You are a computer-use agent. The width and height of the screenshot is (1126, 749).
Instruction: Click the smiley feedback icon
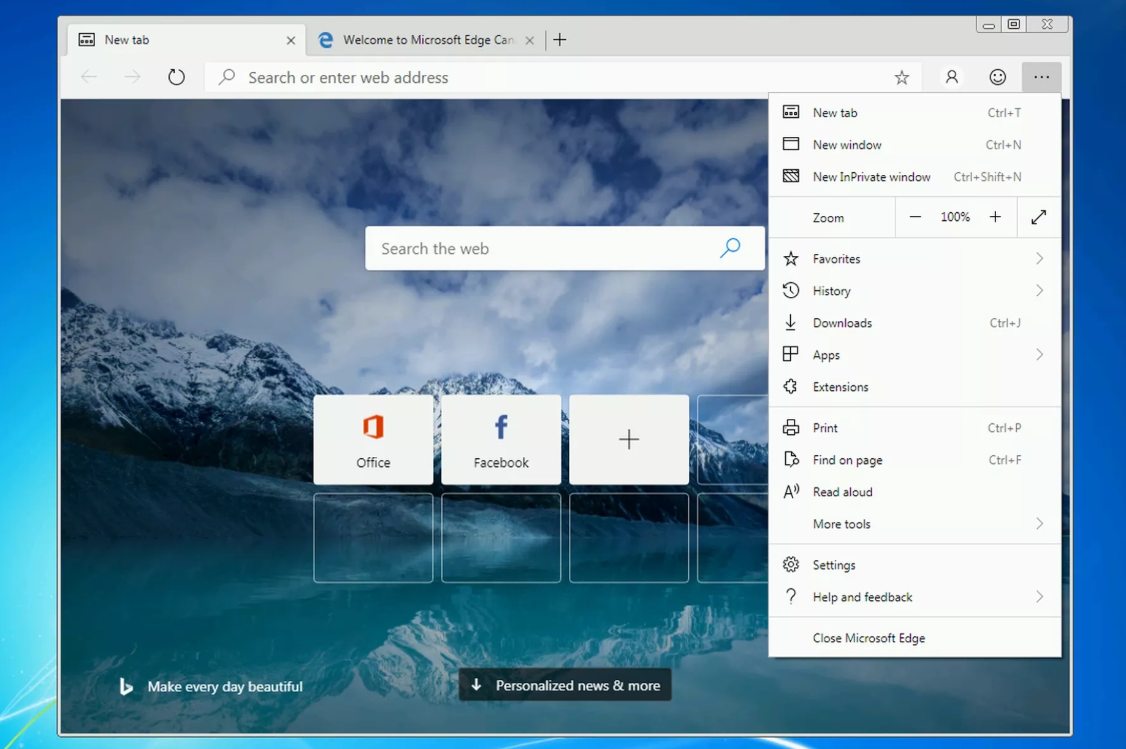(x=997, y=77)
